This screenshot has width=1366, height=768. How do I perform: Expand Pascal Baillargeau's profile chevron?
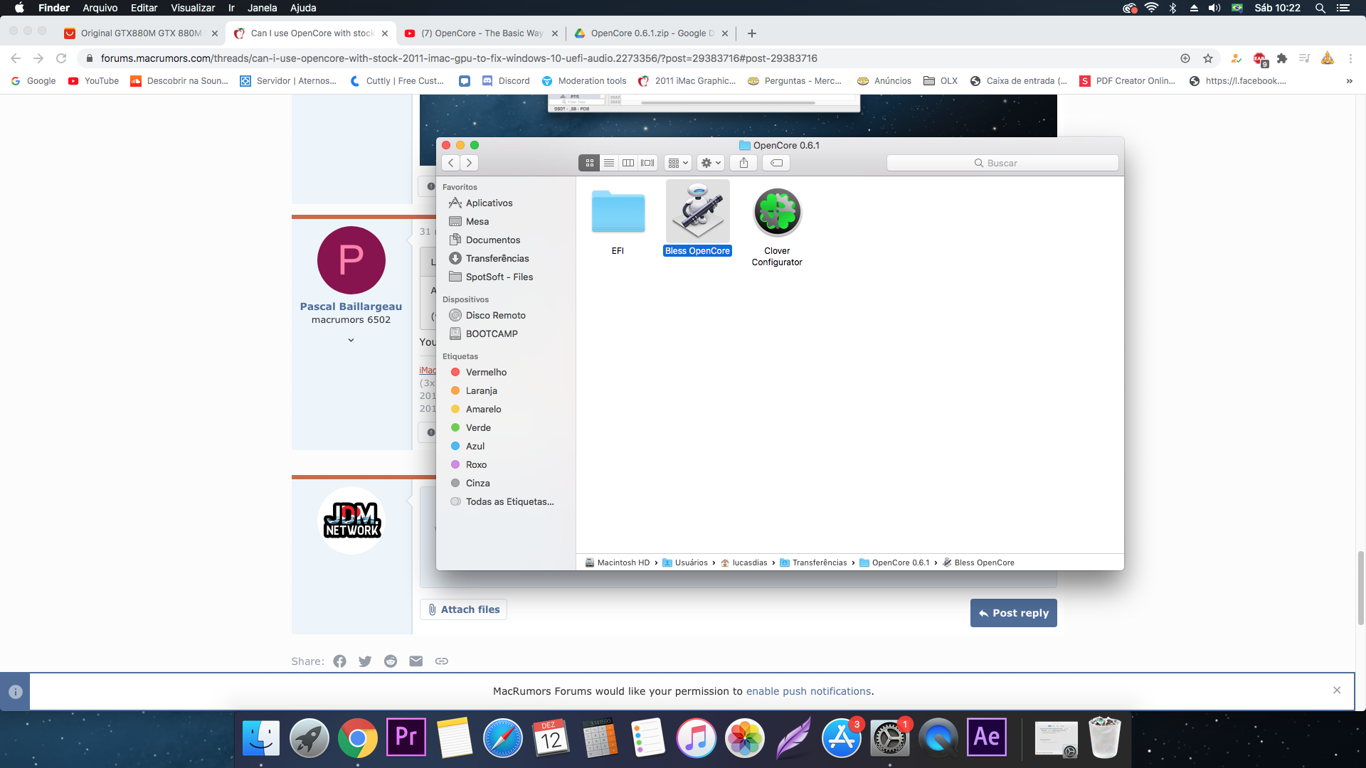[351, 341]
